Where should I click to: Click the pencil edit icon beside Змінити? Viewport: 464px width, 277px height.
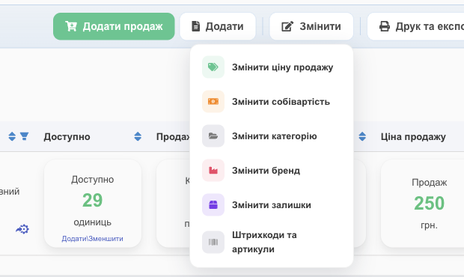[x=287, y=26]
